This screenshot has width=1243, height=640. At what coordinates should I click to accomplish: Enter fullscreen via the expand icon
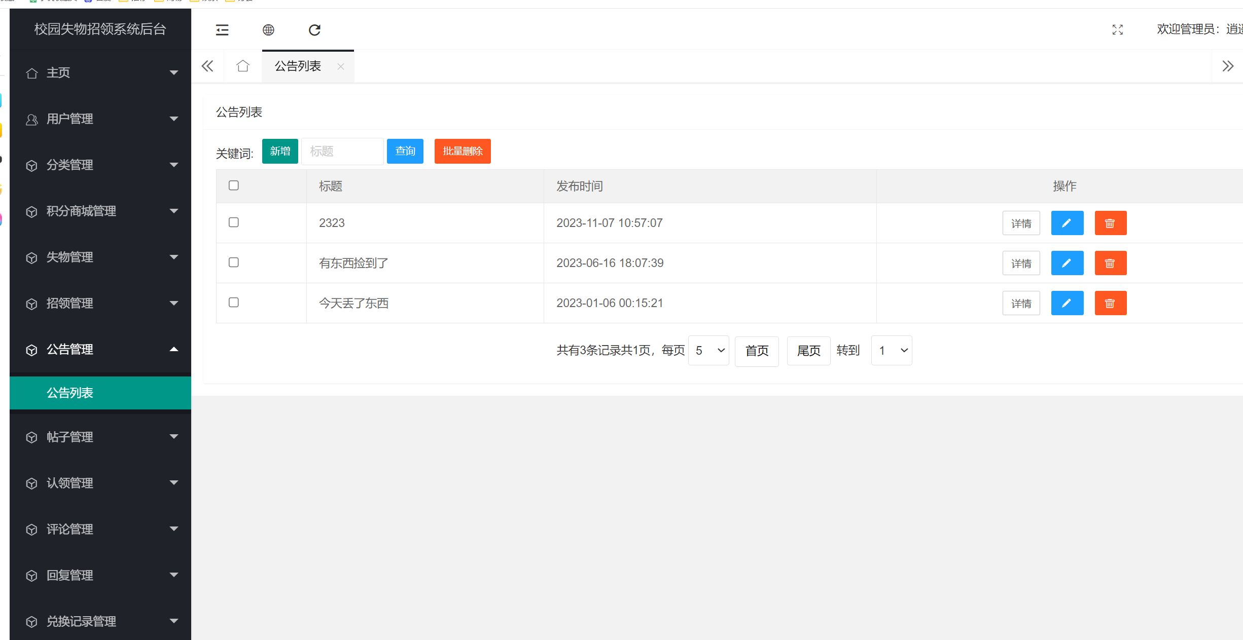point(1117,30)
